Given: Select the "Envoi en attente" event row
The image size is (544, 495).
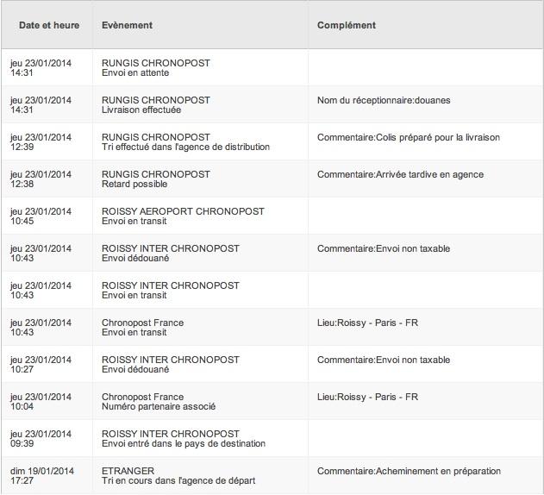Looking at the screenshot, I should (272, 67).
